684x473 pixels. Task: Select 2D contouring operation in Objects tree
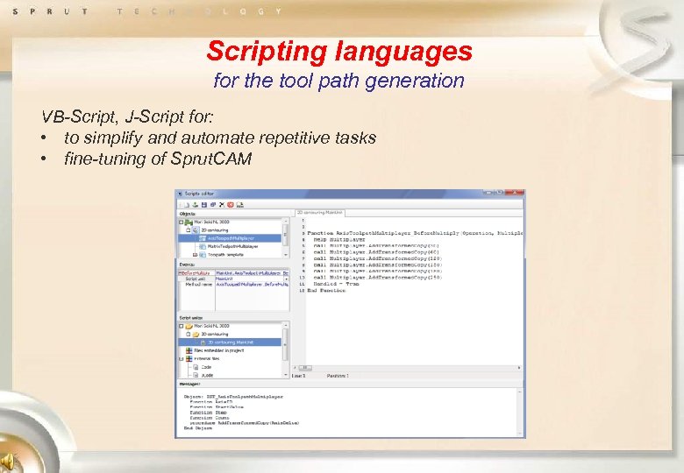[215, 230]
